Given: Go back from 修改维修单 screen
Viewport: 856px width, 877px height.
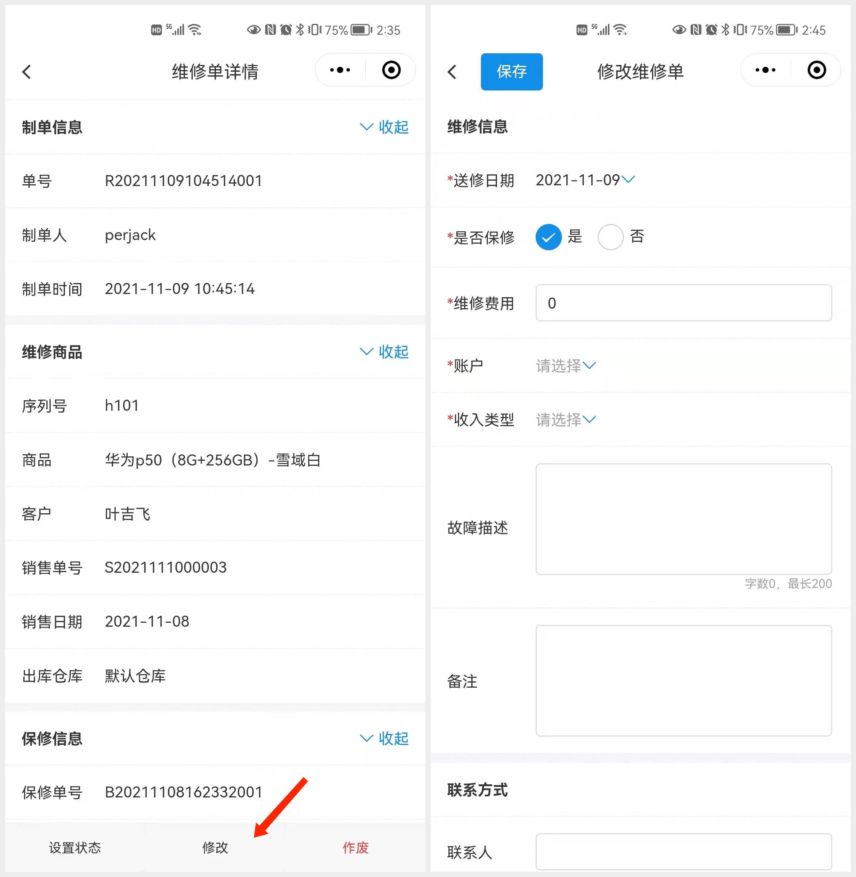Looking at the screenshot, I should tap(452, 72).
